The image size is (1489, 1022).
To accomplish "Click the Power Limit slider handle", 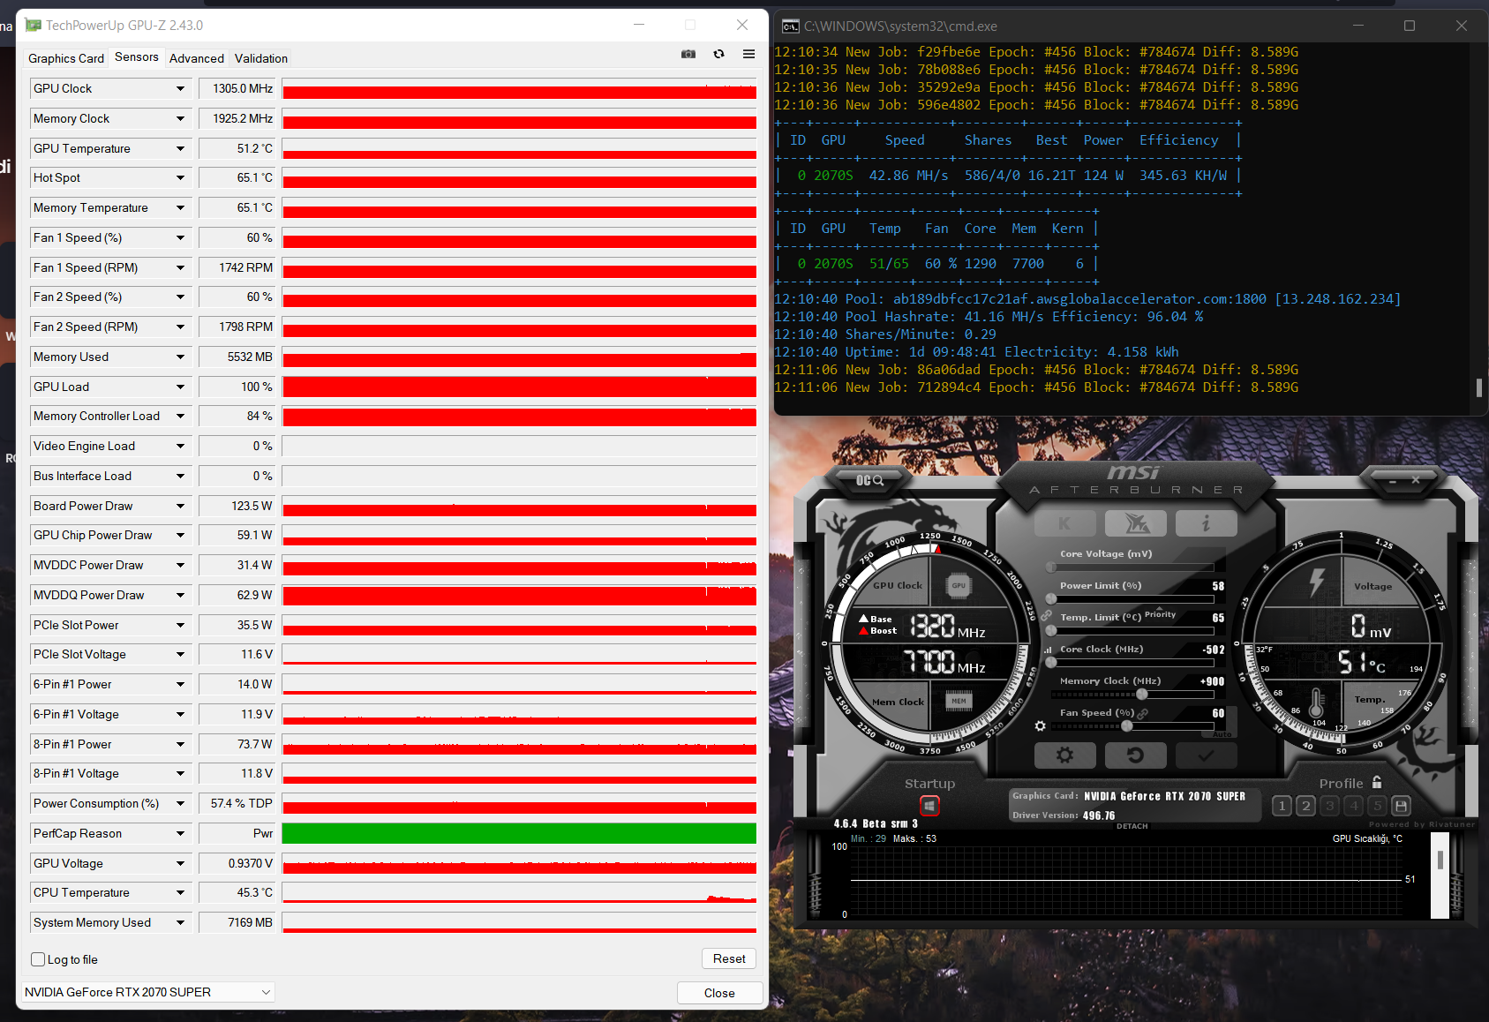I will [1051, 599].
